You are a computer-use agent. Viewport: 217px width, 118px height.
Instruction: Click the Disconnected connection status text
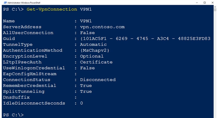(x=98, y=80)
